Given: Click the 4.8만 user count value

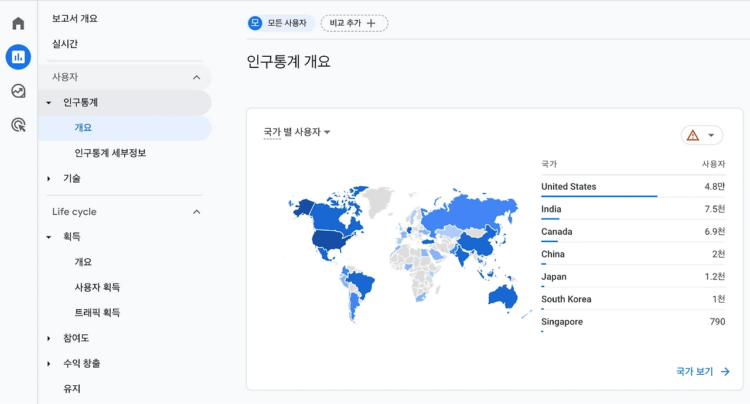Looking at the screenshot, I should tap(715, 187).
